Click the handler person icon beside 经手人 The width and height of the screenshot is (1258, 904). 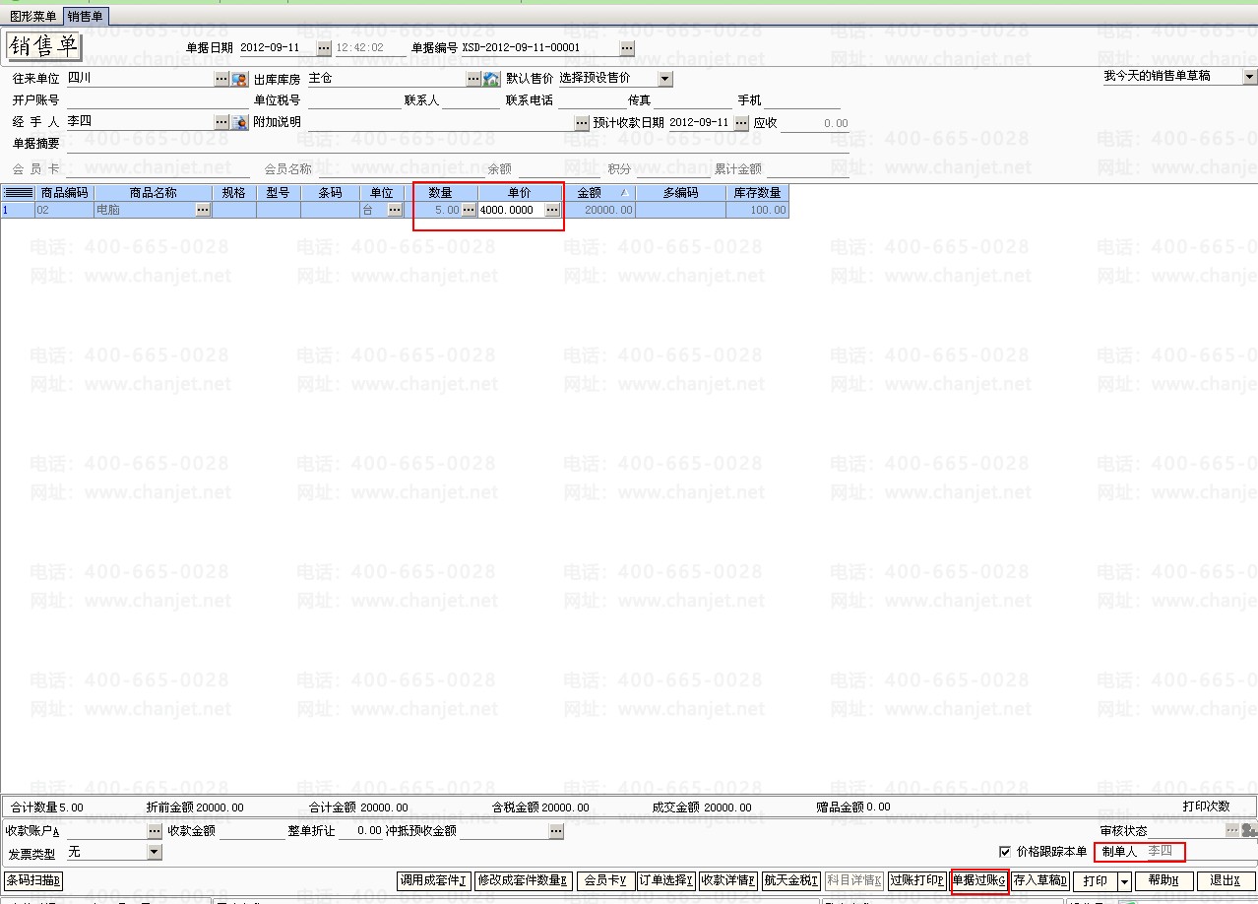239,123
